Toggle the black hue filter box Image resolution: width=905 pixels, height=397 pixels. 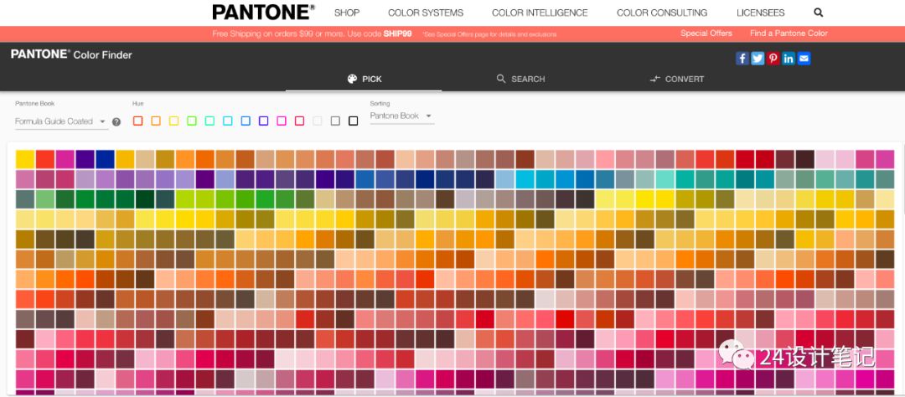point(354,121)
